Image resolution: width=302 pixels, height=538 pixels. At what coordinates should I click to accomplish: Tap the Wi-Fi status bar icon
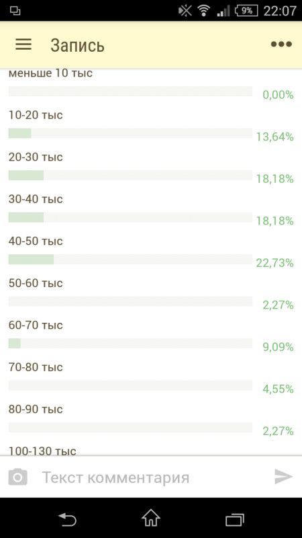point(203,11)
